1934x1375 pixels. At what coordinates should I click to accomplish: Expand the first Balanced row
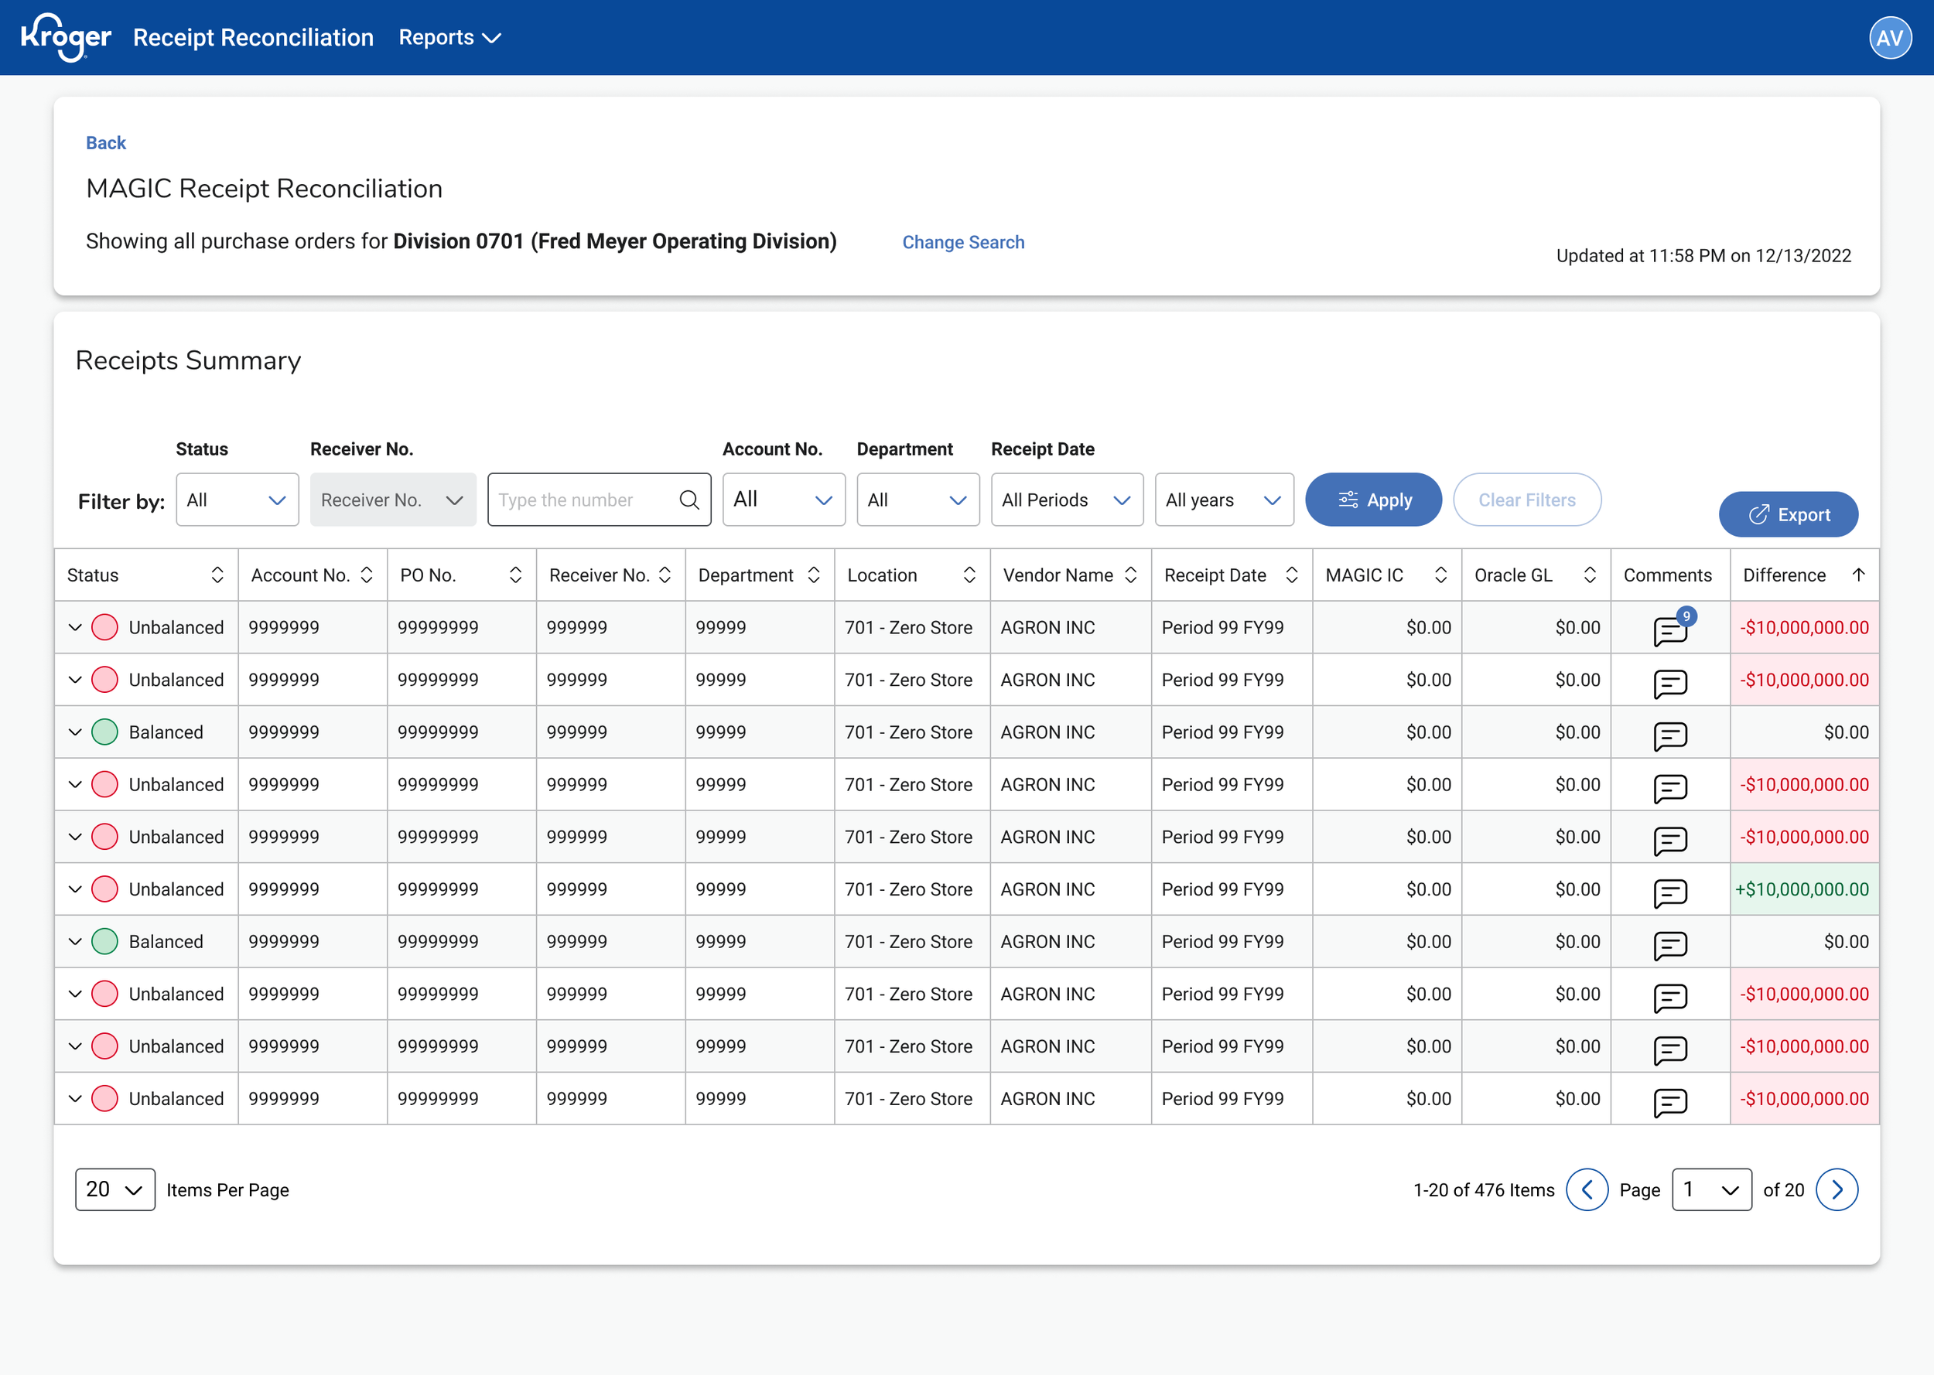pos(75,732)
